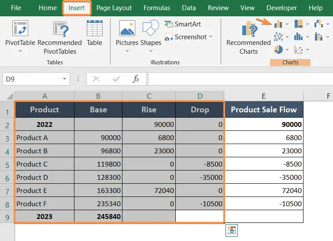This screenshot has height=241, width=333.
Task: Insert a statistic histogram chart
Action: (x=298, y=37)
